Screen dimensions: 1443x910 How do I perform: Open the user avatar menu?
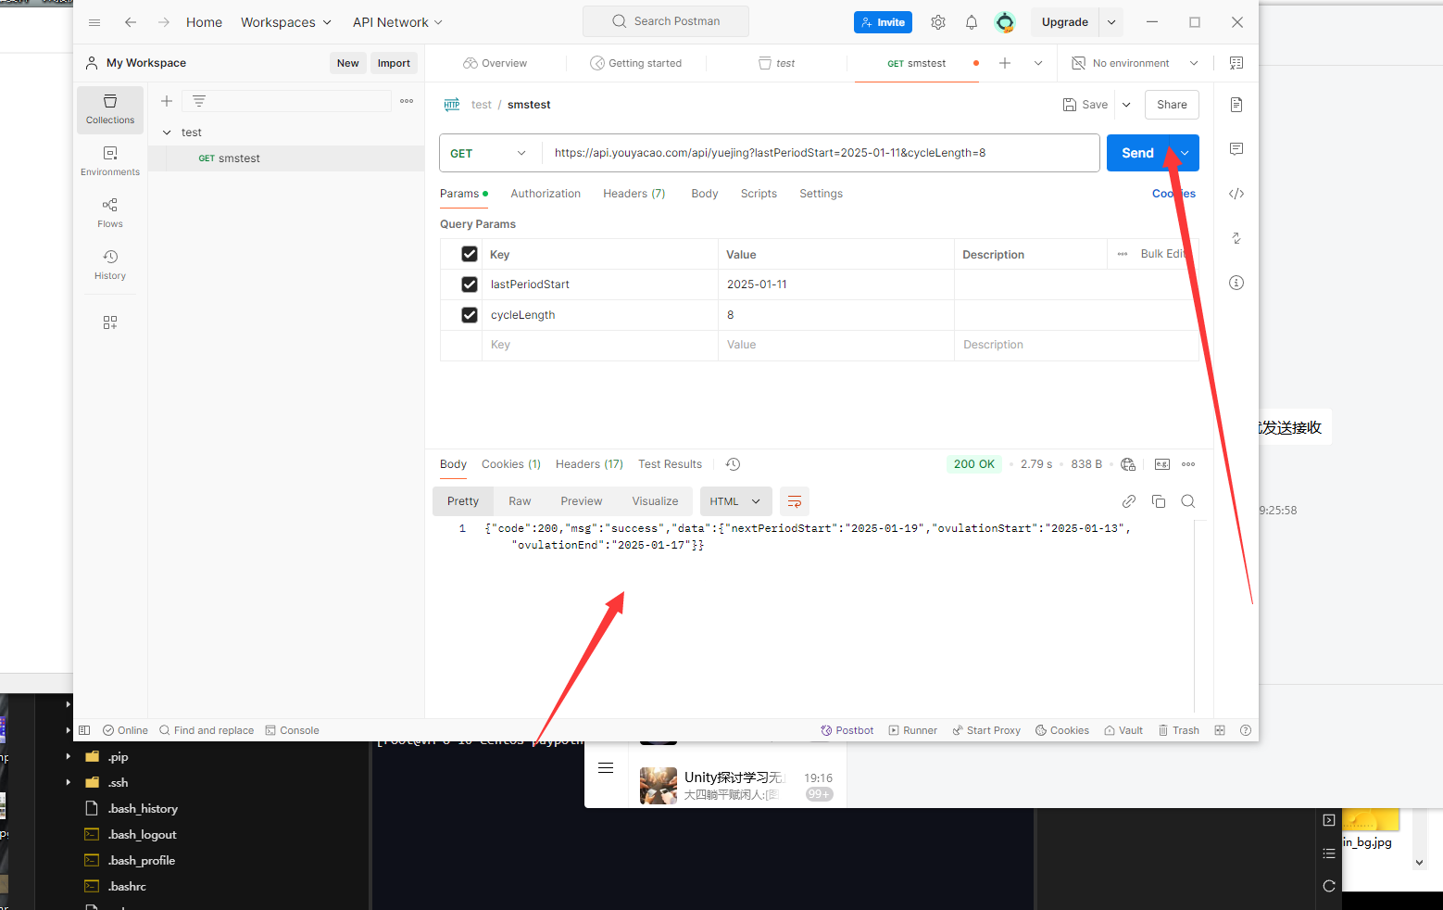click(1005, 22)
